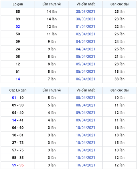Open the 10/04/2021 date link for pair 06 - 60

point(85,127)
